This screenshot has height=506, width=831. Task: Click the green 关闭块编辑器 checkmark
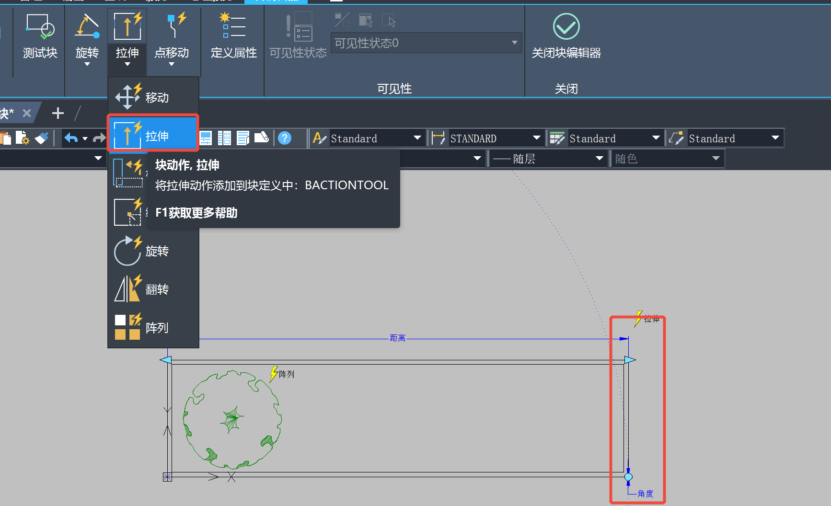[566, 27]
